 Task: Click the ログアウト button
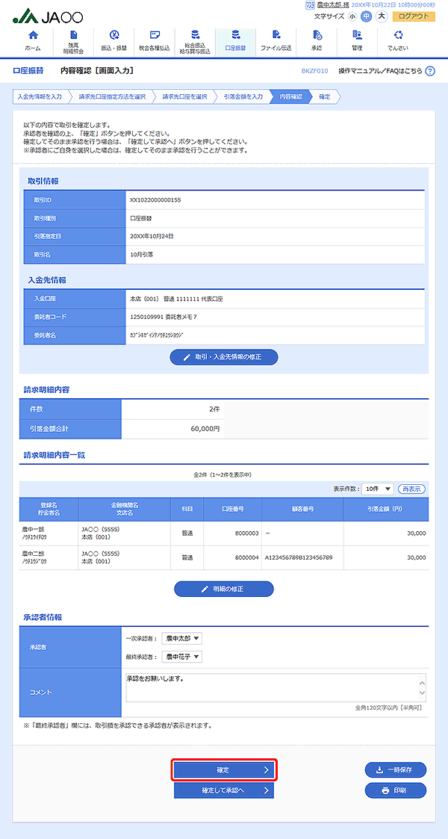click(x=414, y=16)
